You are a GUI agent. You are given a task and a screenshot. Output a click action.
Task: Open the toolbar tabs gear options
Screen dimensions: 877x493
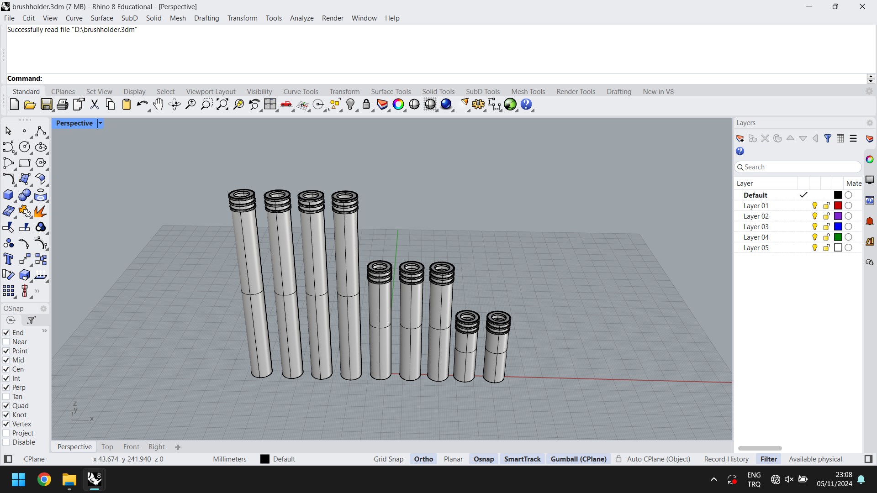click(869, 91)
